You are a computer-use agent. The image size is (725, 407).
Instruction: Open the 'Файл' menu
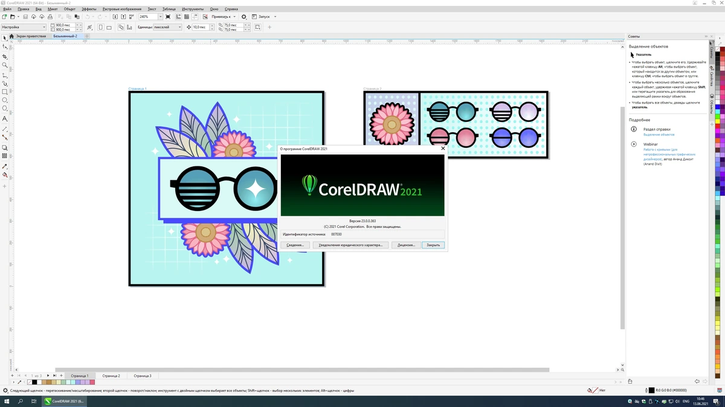[x=7, y=9]
